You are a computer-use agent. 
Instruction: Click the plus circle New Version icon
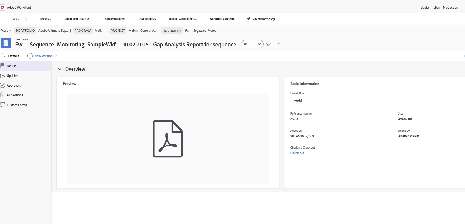pos(30,56)
